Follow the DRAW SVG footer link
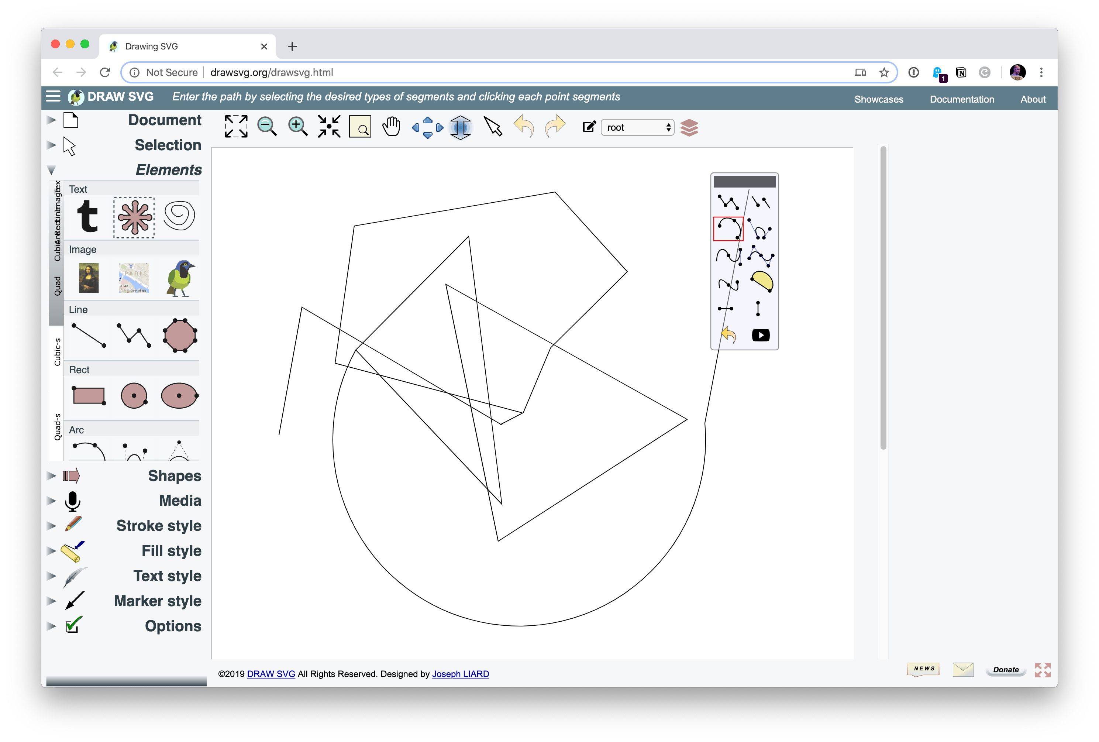This screenshot has width=1099, height=742. click(x=271, y=674)
